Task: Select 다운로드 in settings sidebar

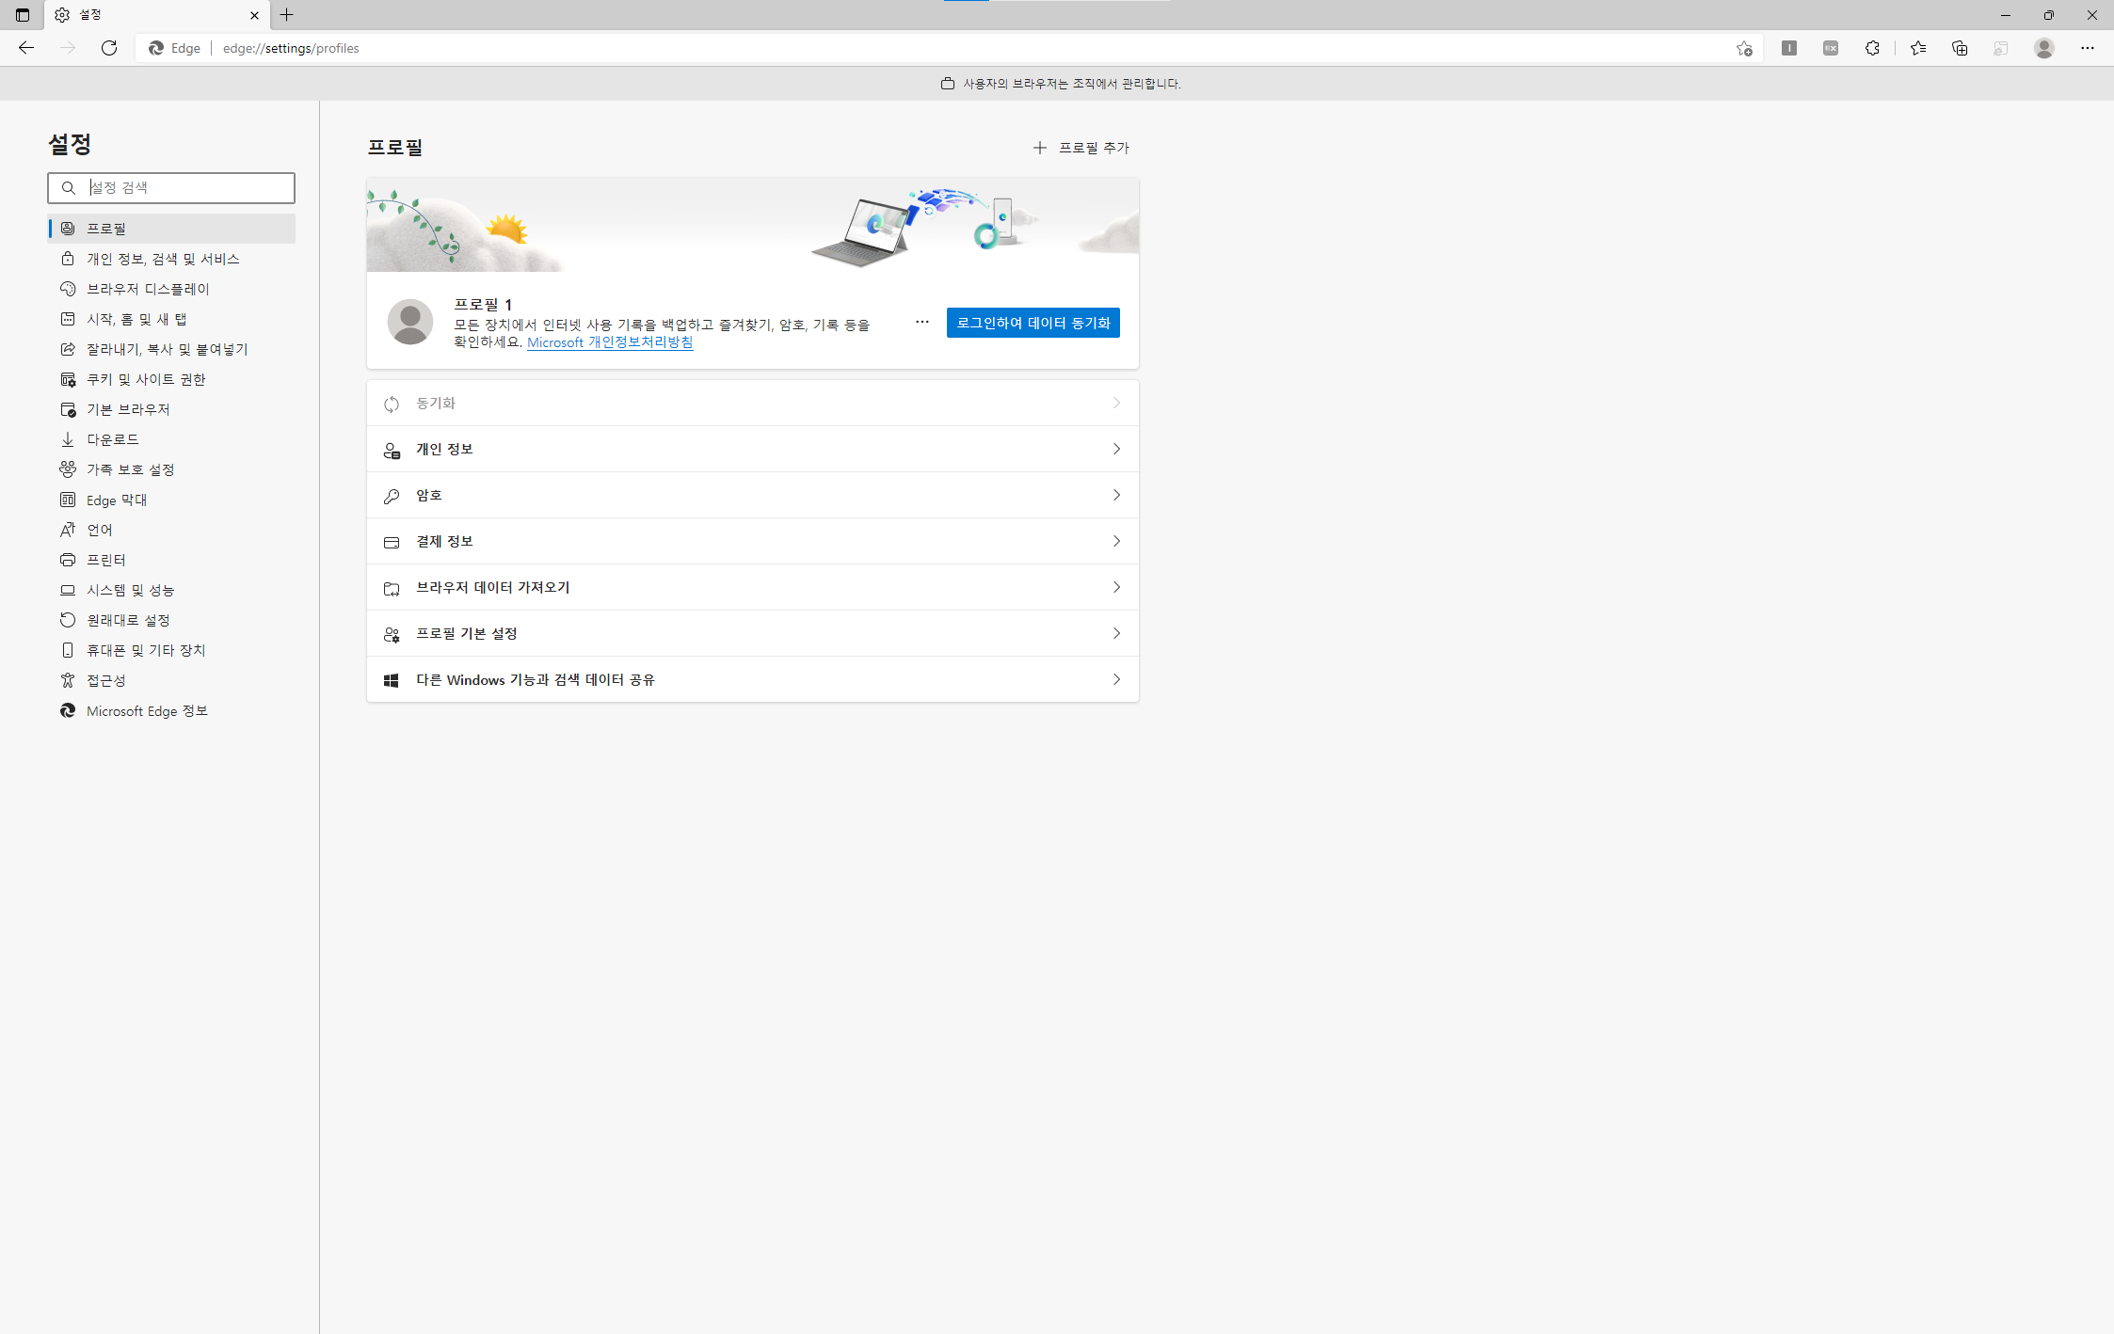Action: pyautogui.click(x=112, y=439)
